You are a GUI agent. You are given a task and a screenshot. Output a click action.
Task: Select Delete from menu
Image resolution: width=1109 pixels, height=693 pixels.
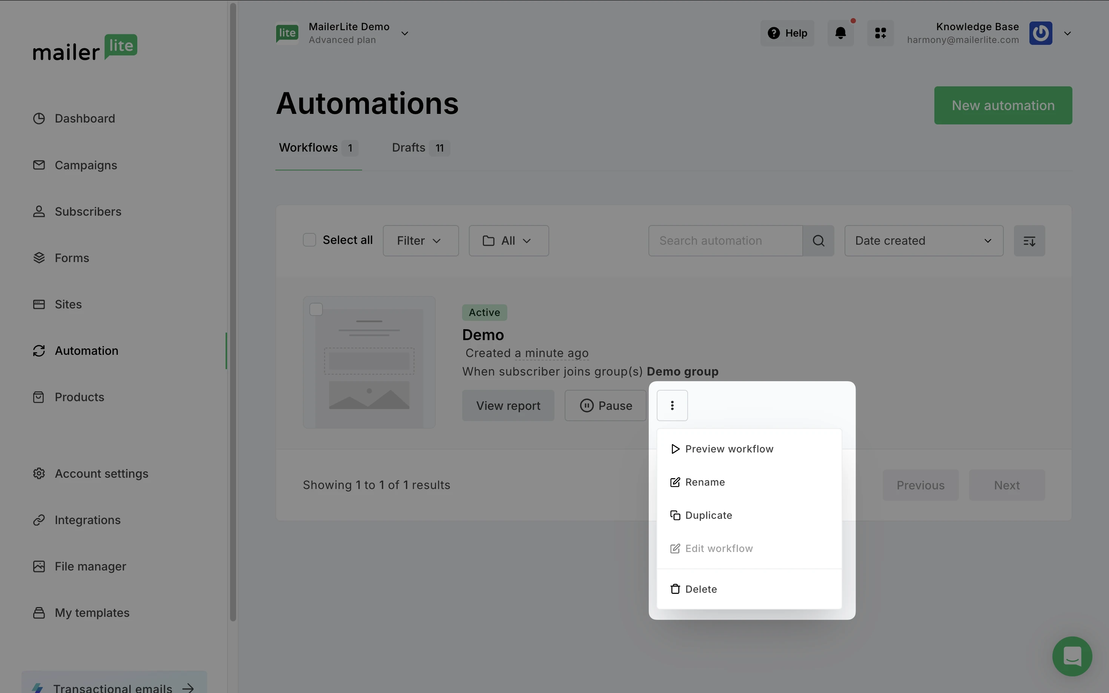(749, 589)
